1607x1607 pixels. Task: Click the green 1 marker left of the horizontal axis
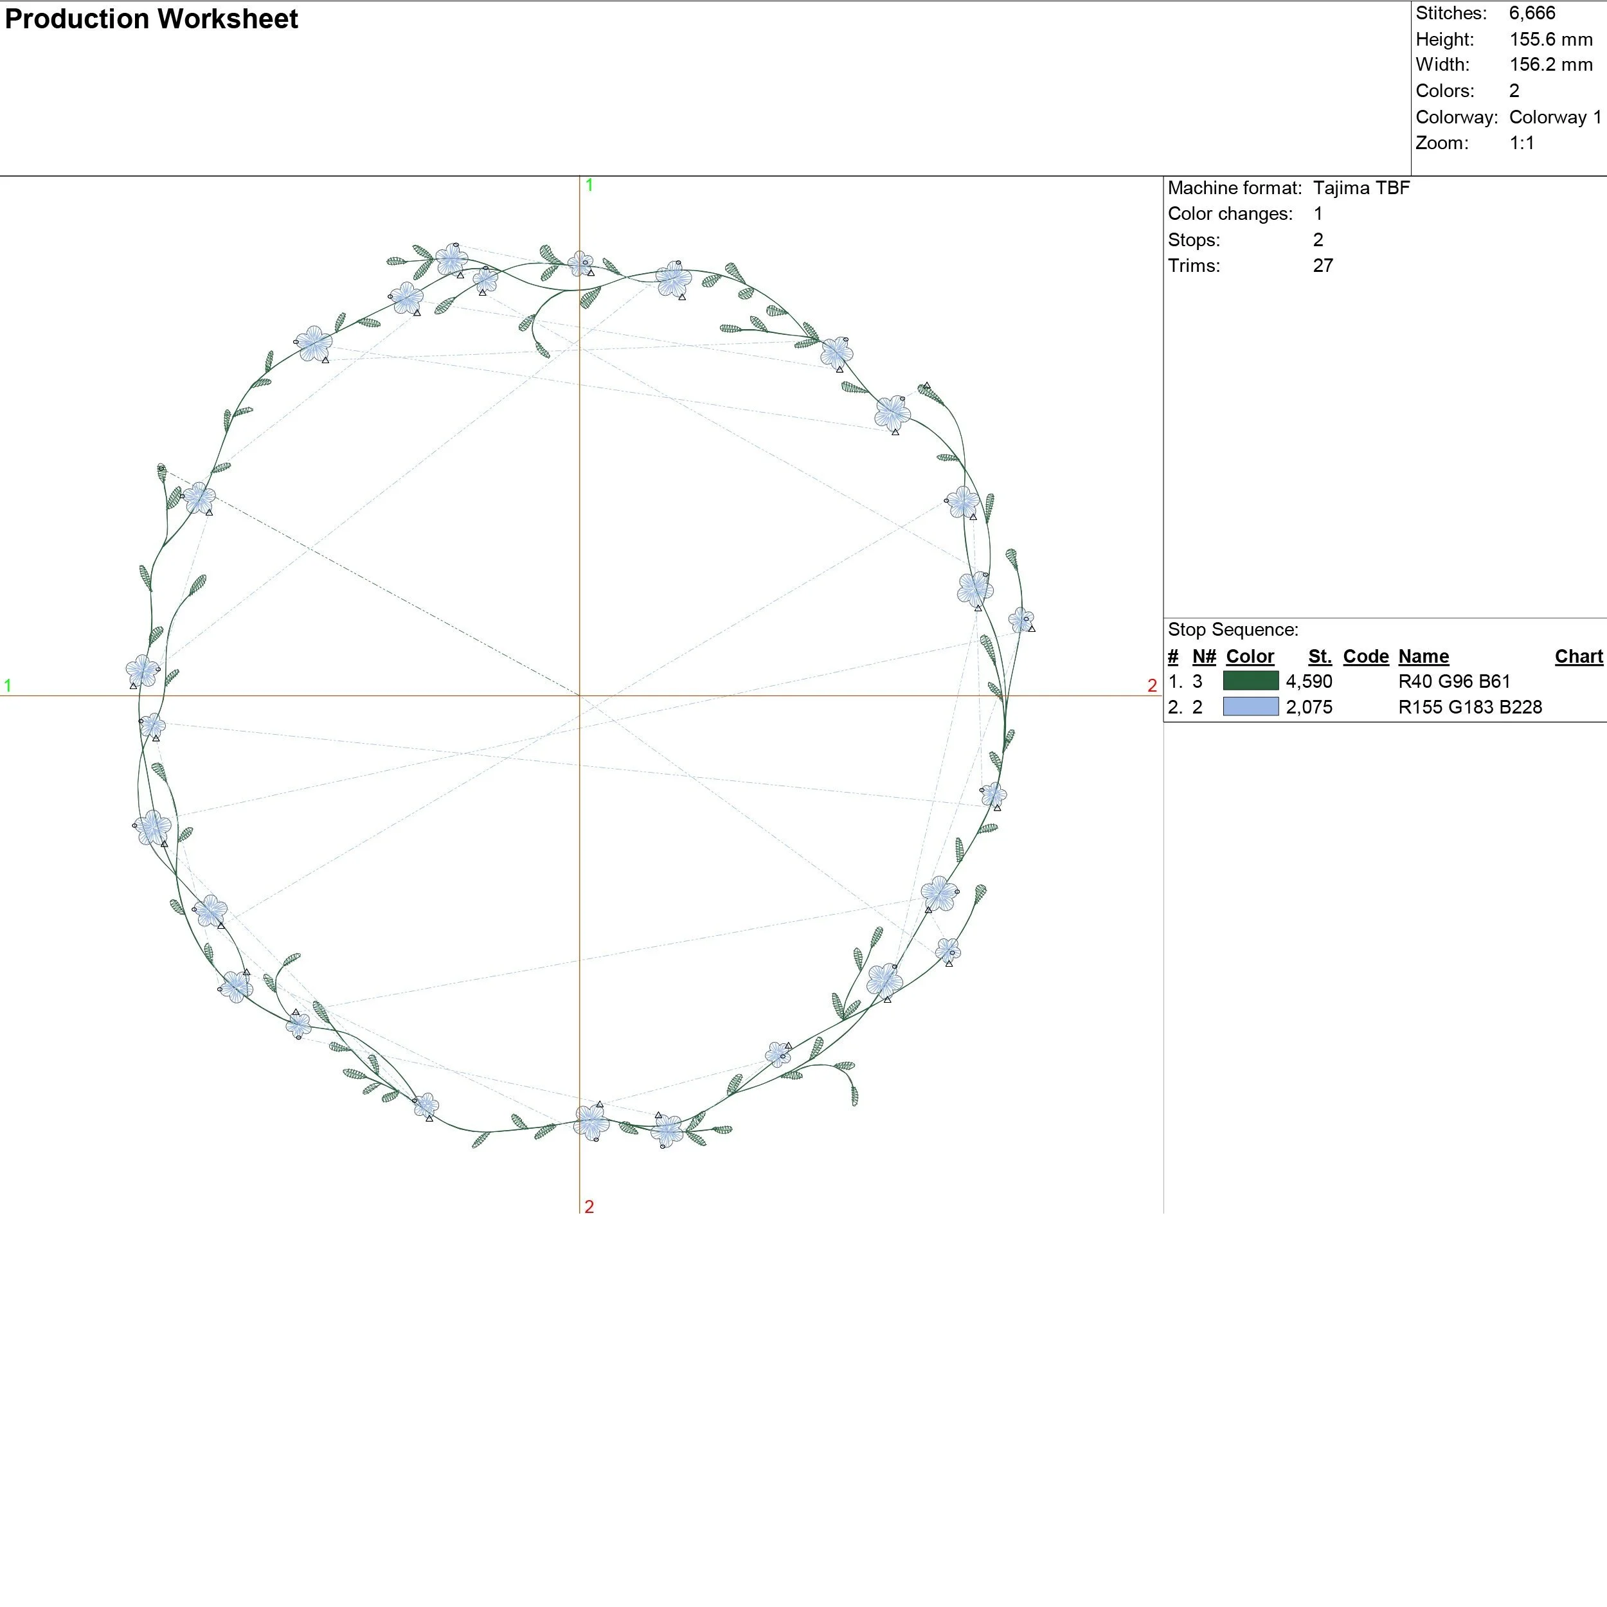pos(8,685)
